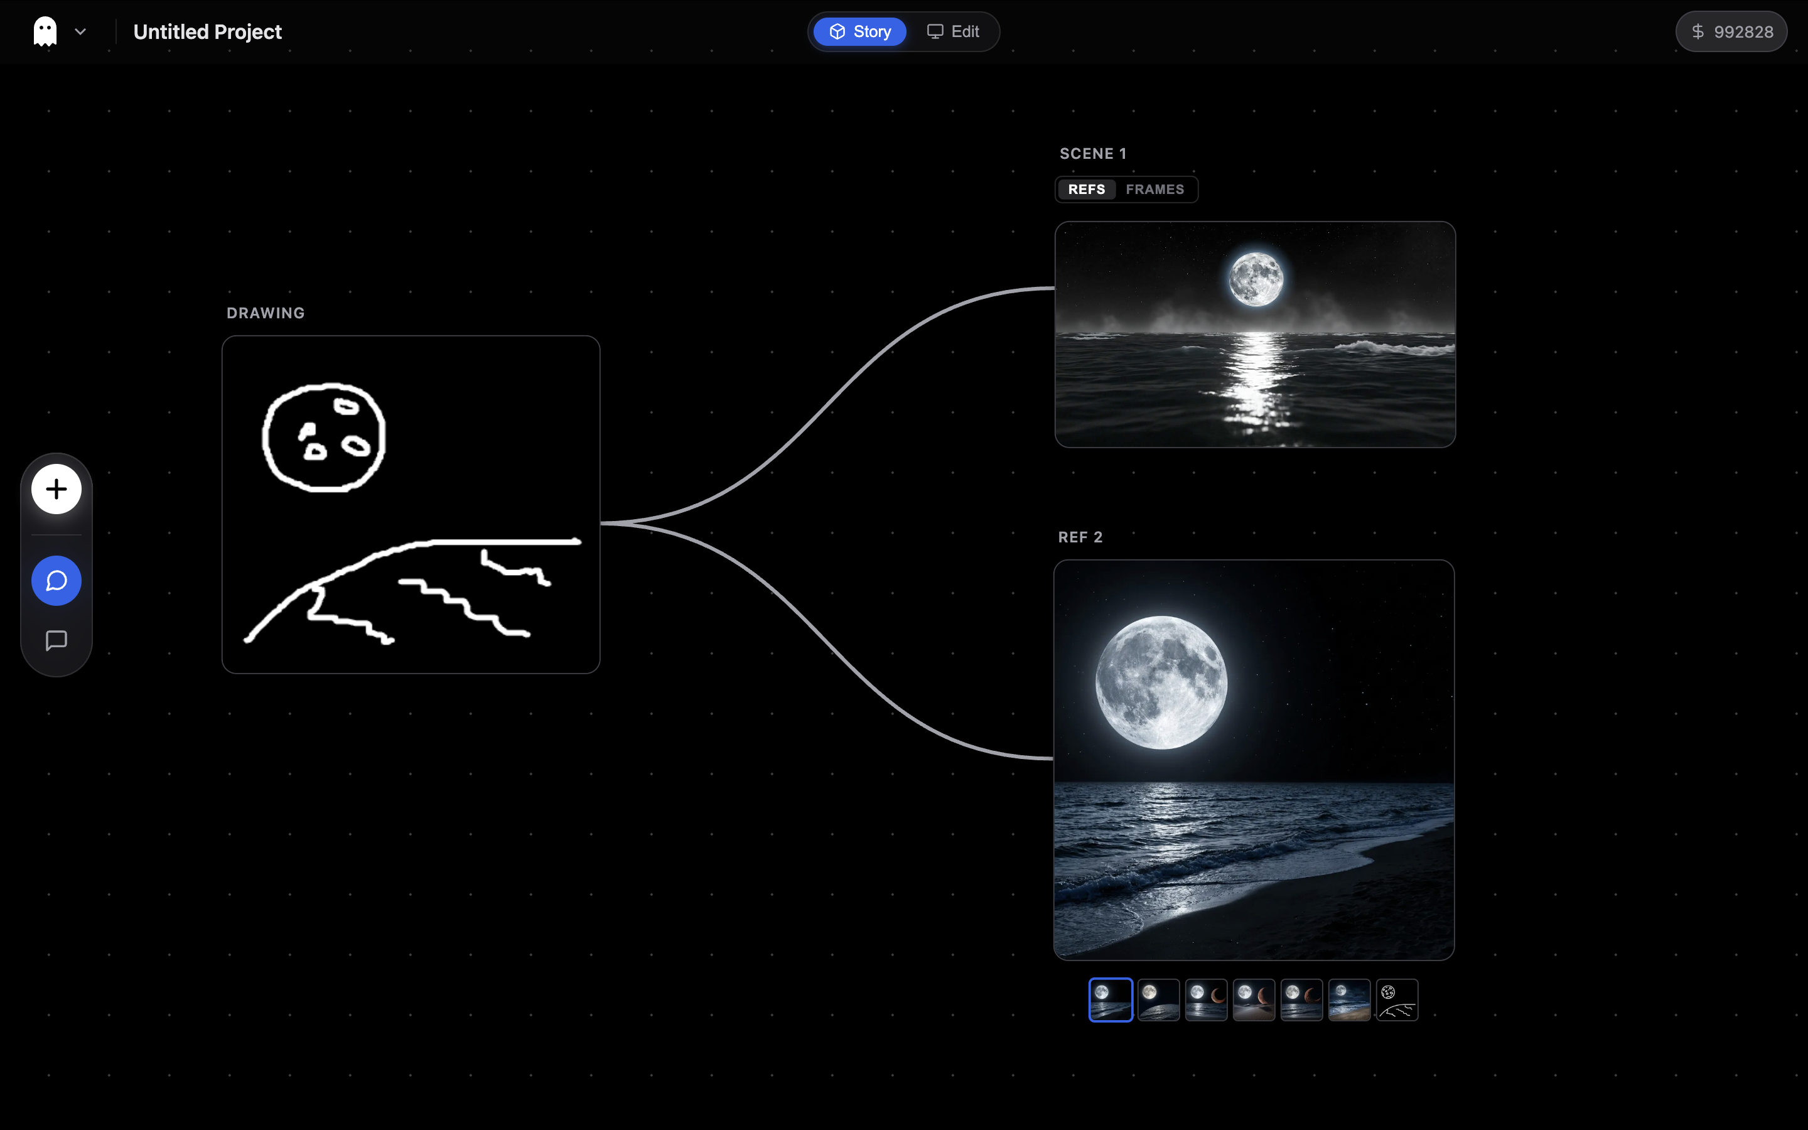Screen dimensions: 1808x1130
Task: Click the monitor icon beside Edit
Action: point(935,31)
